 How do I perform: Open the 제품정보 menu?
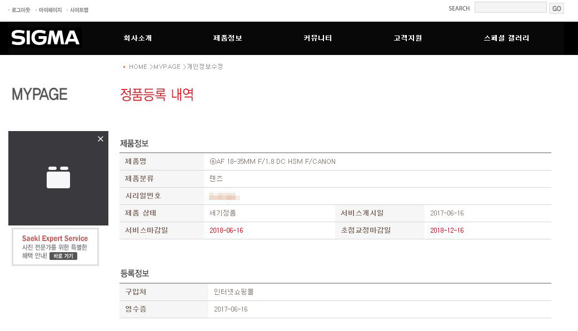[227, 38]
